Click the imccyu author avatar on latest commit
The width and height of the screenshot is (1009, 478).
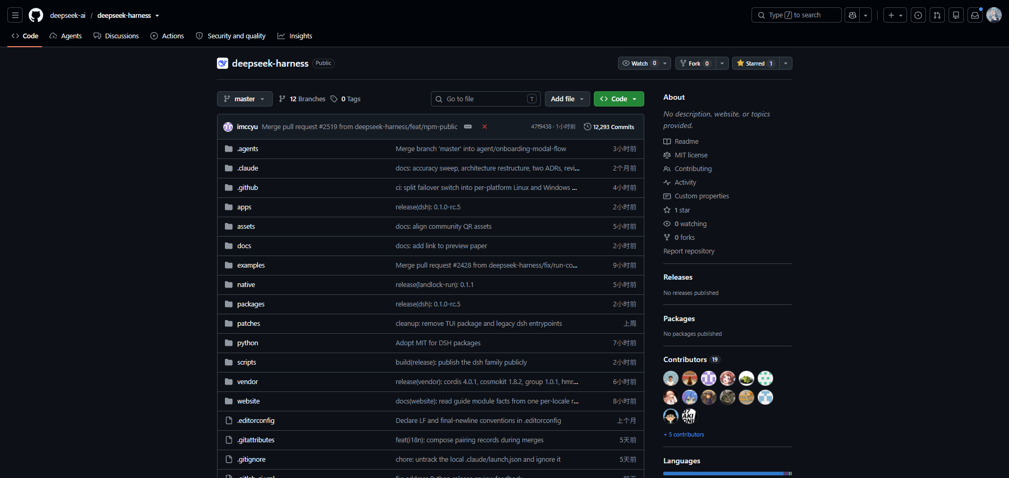[228, 127]
